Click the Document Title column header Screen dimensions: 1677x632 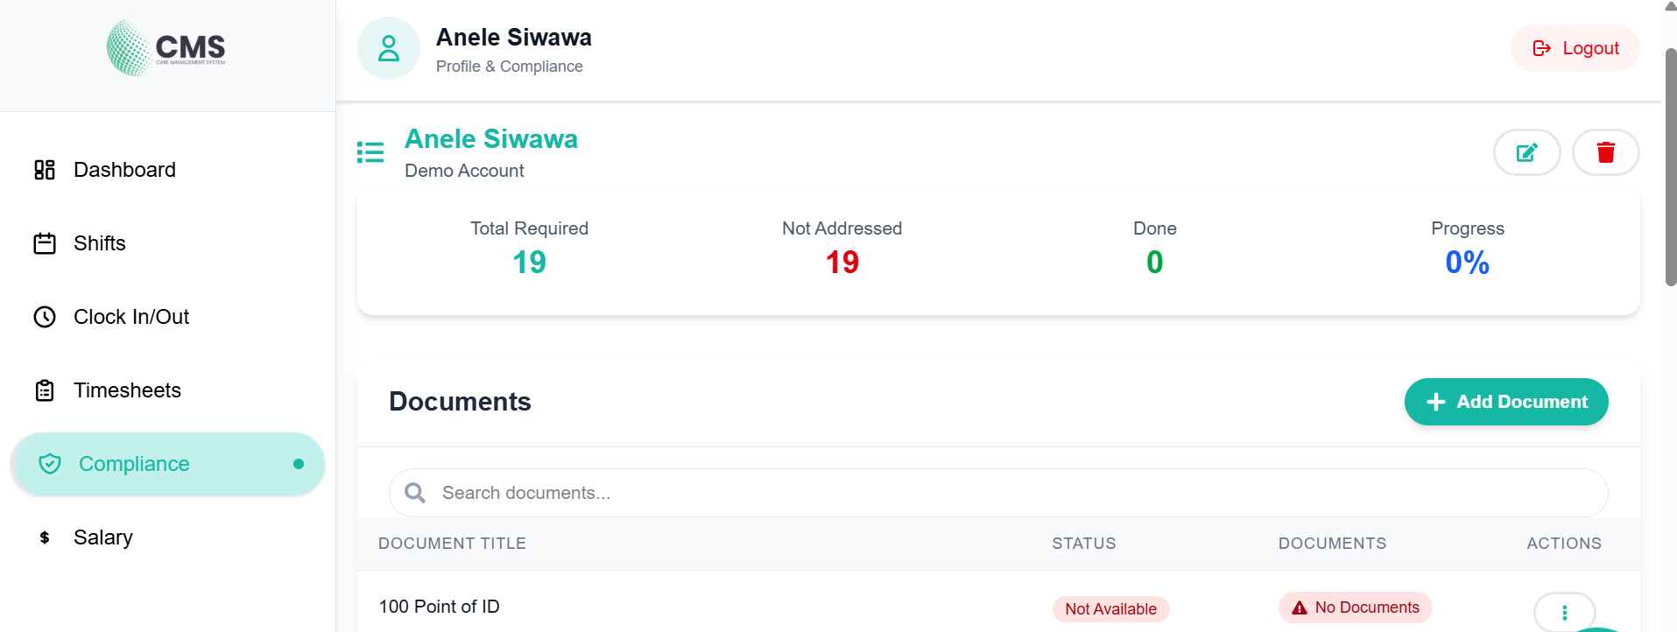click(x=452, y=544)
